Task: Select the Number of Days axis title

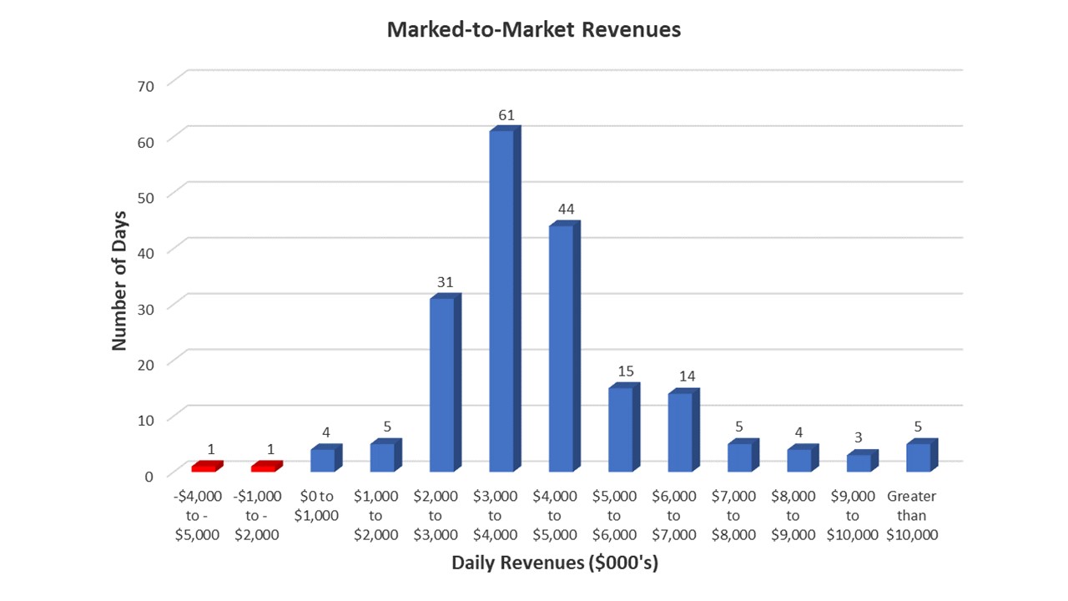Action: pos(119,280)
